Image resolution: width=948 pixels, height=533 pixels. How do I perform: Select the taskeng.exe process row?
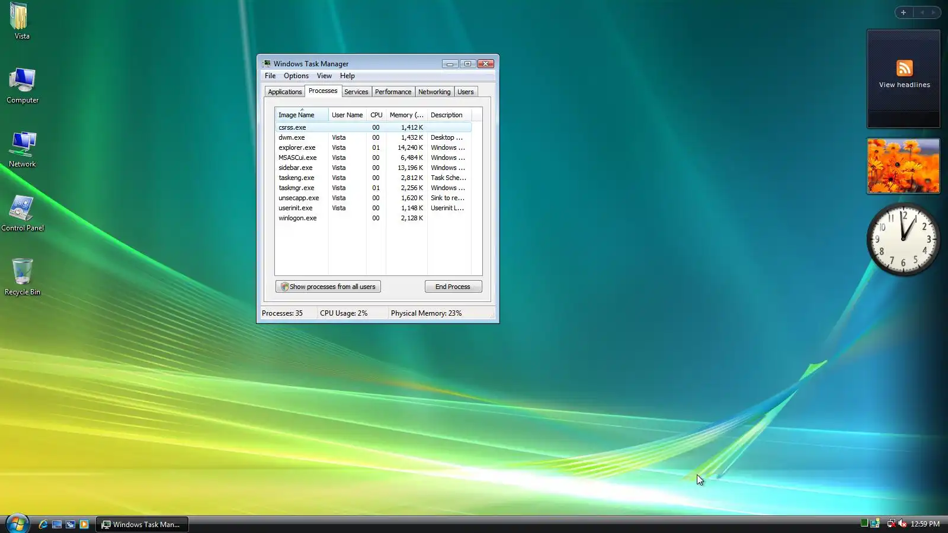(x=373, y=178)
